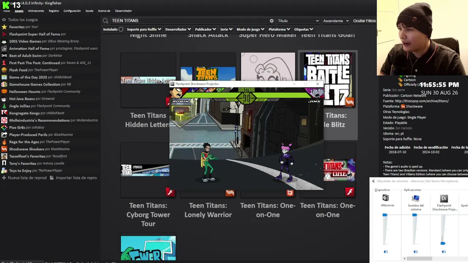Open Tony's Favorites playlist
Screen dimensions: 468x263
37,163
